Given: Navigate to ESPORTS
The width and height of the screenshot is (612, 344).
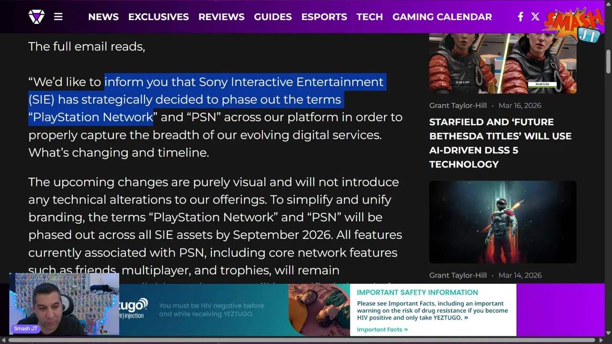Looking at the screenshot, I should coord(324,17).
